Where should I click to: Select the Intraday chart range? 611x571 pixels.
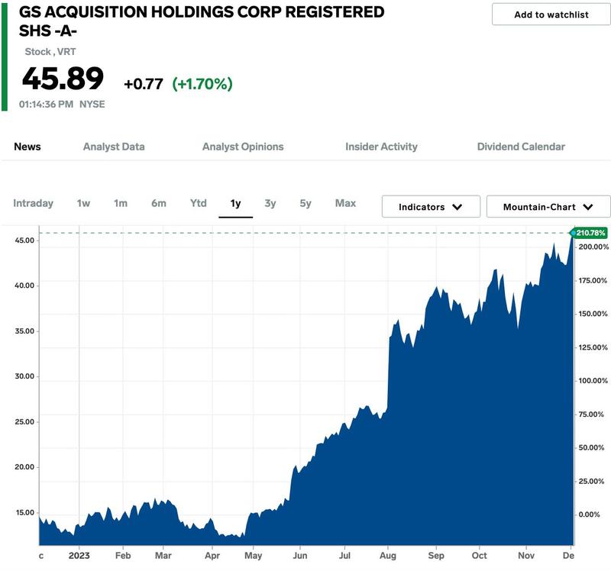[33, 203]
